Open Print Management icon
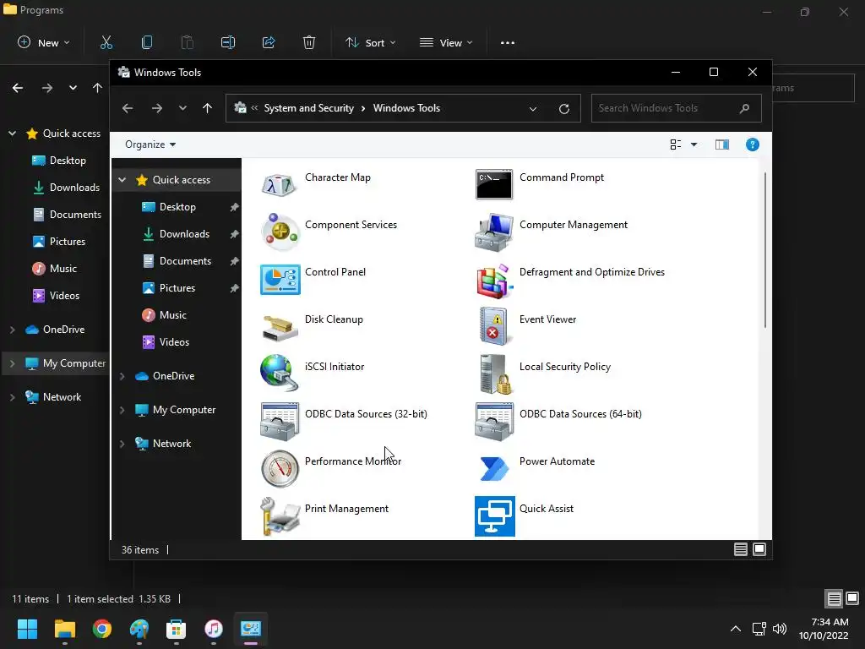The height and width of the screenshot is (649, 865). 280,516
